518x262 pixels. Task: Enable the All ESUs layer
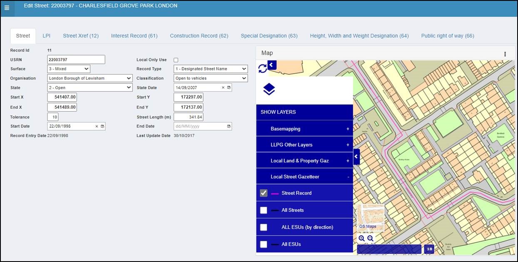264,245
